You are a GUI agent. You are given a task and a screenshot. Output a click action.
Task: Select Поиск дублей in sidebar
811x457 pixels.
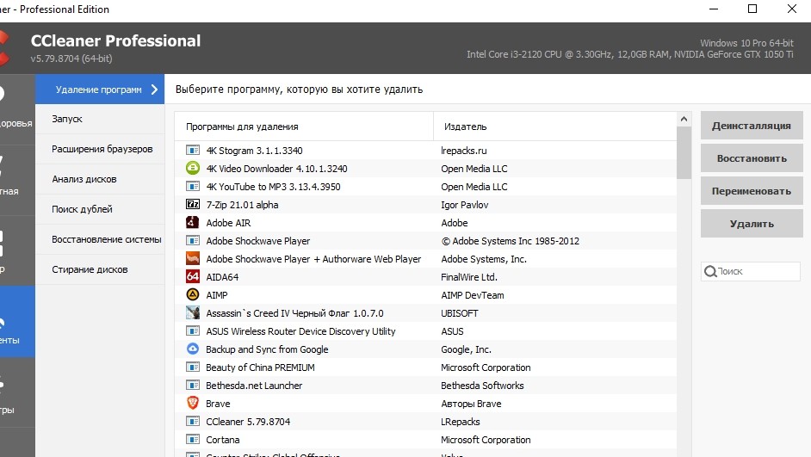click(x=82, y=209)
